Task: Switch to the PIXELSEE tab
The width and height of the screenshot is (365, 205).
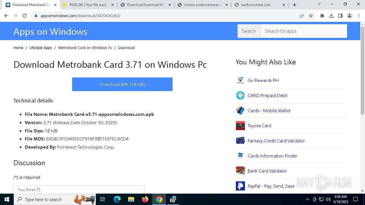Action: [88, 5]
